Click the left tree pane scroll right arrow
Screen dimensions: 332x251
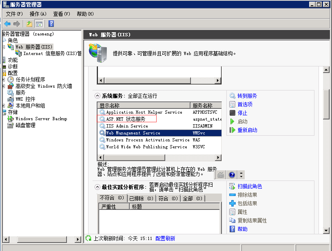[78, 239]
